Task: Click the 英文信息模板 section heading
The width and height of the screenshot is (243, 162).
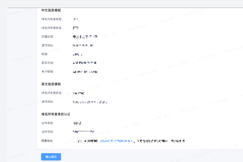Action: [x=51, y=84]
